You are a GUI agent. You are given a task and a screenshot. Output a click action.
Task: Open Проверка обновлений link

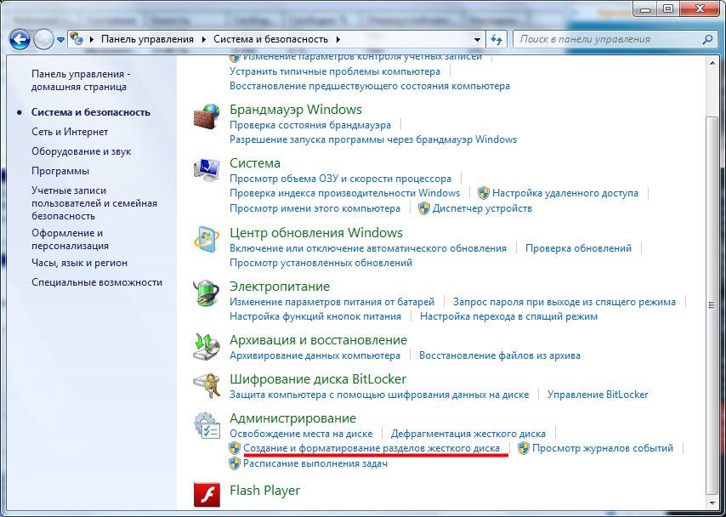click(578, 247)
